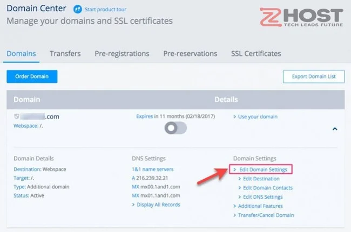The width and height of the screenshot is (351, 232).
Task: Open the Edit Domain Contacts link
Action: [267, 188]
